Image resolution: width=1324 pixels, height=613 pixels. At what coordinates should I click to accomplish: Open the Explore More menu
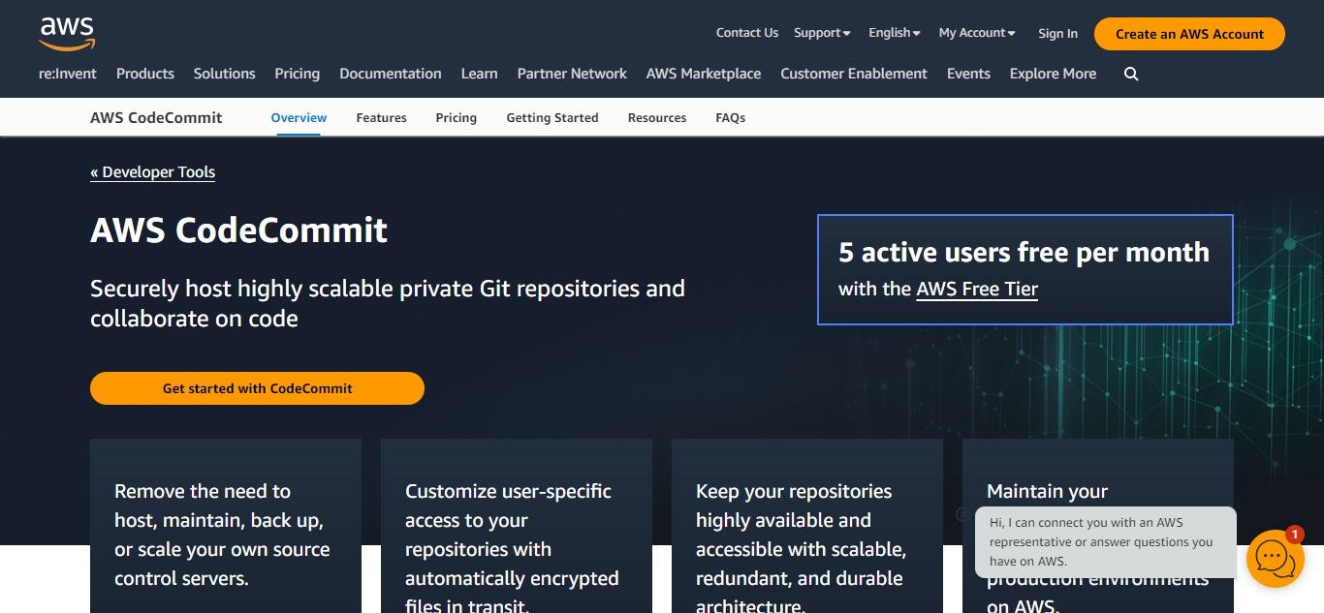[x=1053, y=74]
